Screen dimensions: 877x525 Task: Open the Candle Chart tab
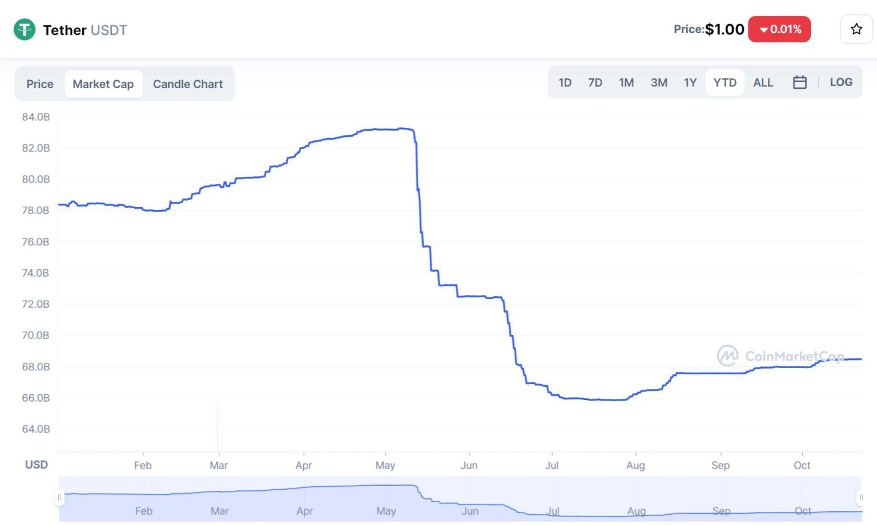188,84
